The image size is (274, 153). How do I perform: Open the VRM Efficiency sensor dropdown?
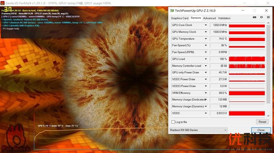click(206, 93)
